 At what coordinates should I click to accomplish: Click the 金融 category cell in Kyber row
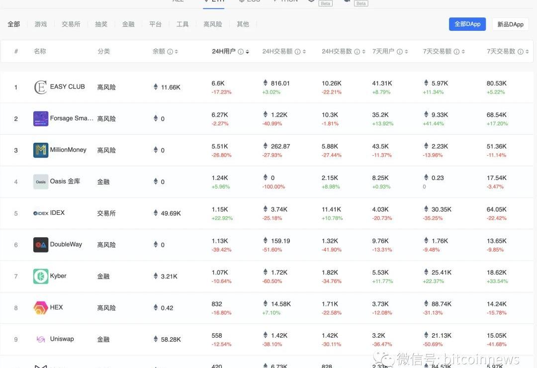pyautogui.click(x=103, y=276)
